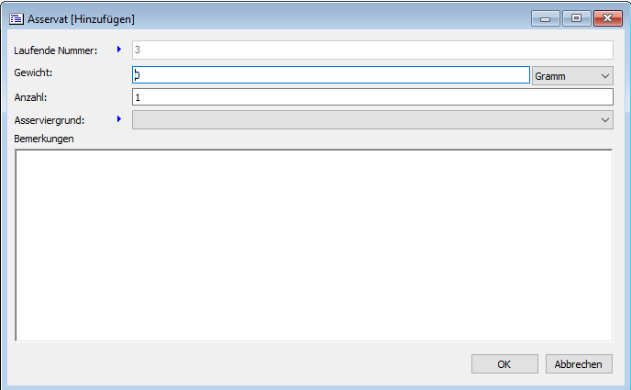Confirm with the OK button
This screenshot has width=631, height=390.
504,364
